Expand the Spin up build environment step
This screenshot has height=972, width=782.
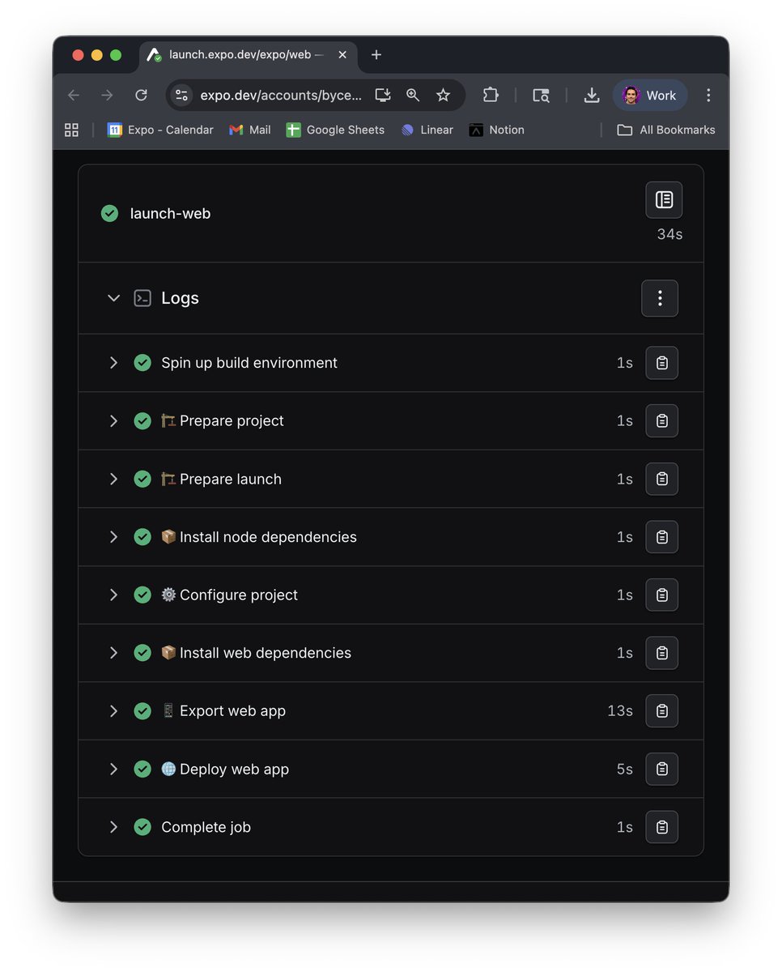(113, 363)
